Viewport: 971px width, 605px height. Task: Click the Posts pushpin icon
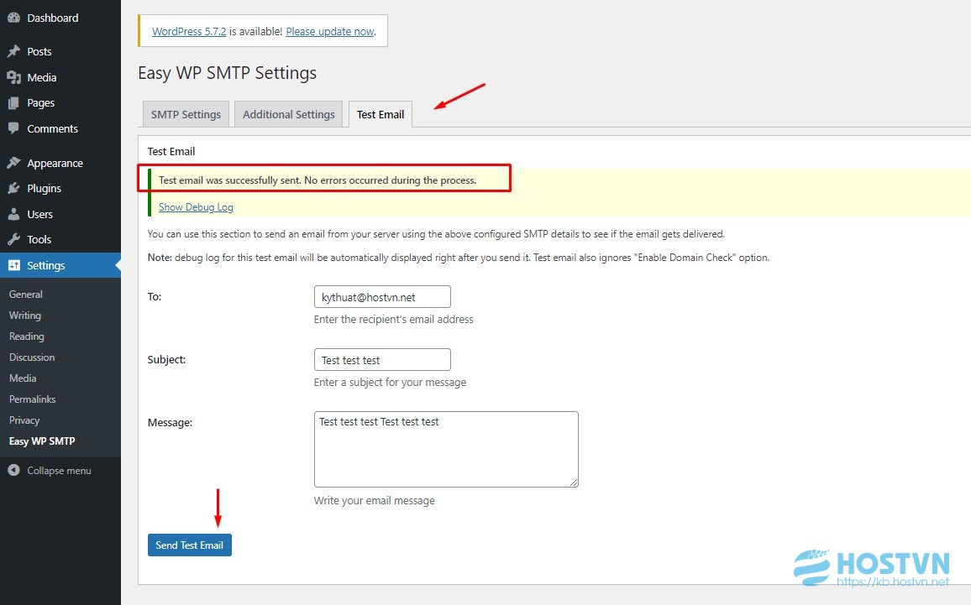pos(13,51)
